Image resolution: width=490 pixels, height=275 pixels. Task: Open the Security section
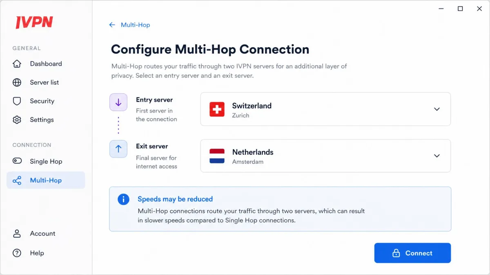click(x=46, y=101)
